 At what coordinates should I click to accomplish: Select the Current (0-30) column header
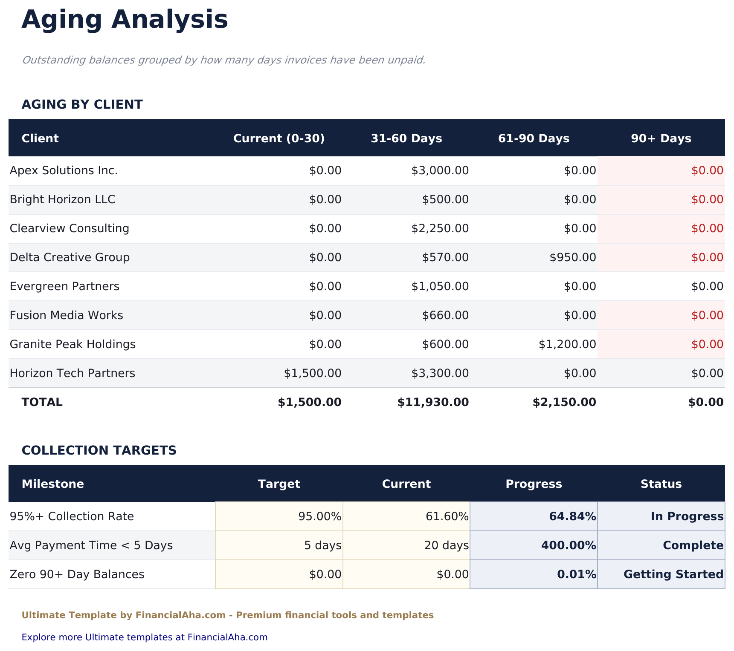coord(279,138)
